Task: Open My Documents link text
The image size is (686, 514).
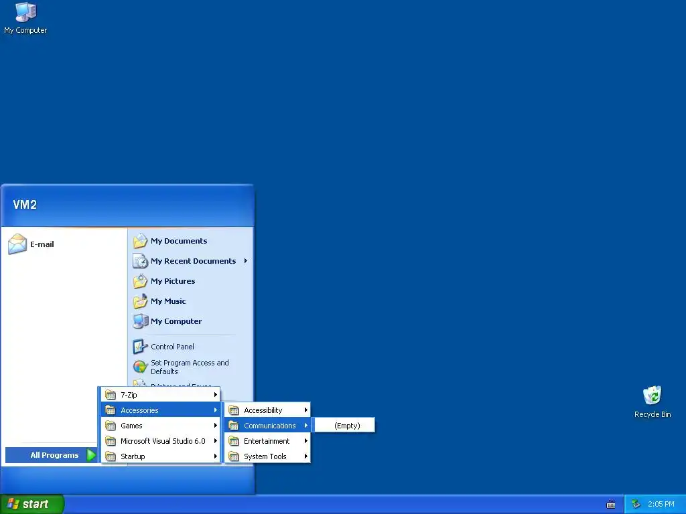Action: (x=179, y=241)
